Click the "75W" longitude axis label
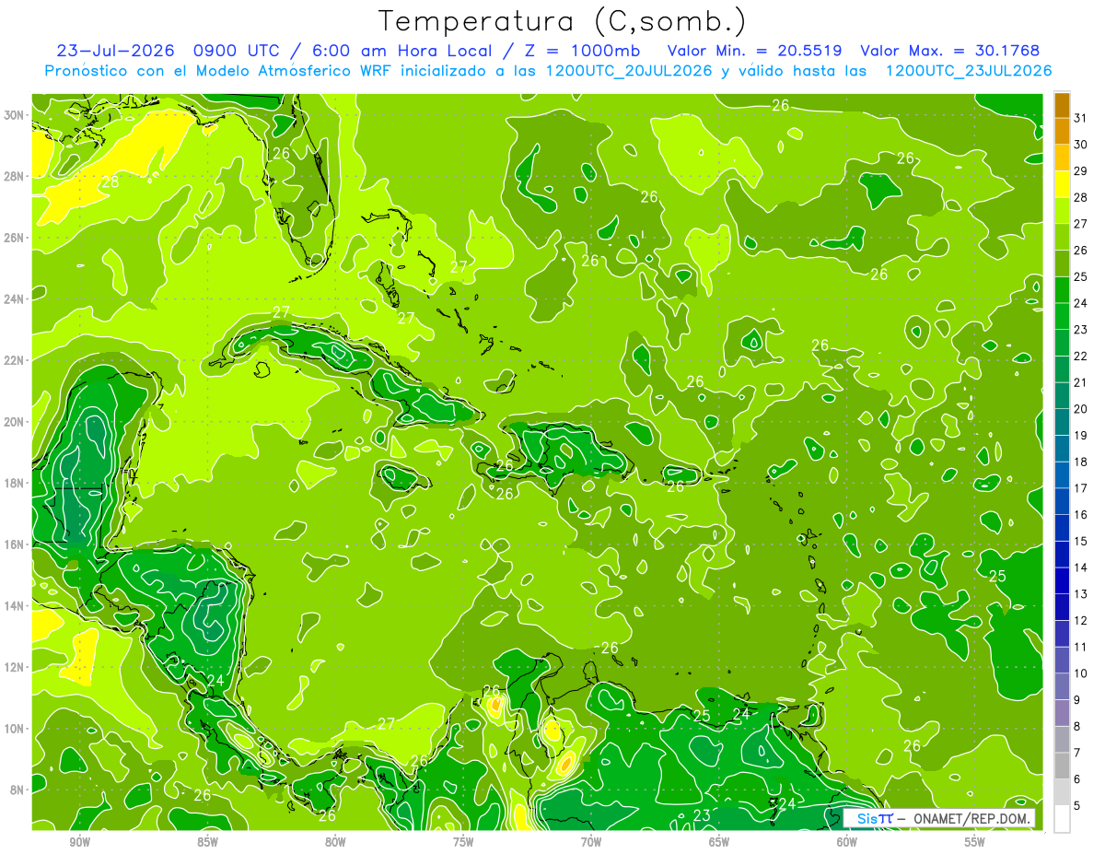 click(463, 842)
